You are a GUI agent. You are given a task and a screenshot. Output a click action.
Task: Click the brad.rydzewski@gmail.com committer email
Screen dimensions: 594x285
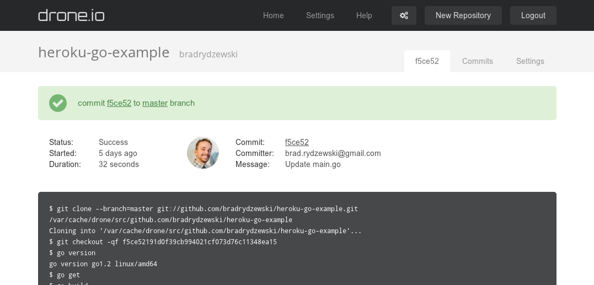(333, 153)
